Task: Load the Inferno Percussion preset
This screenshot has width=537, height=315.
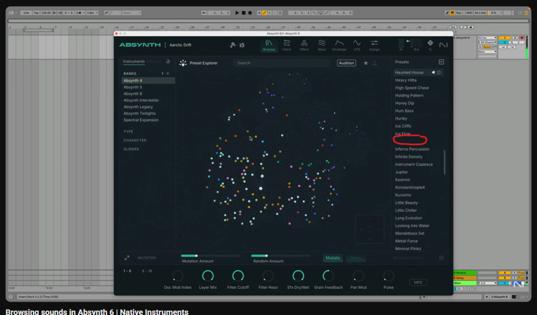Action: pos(412,149)
